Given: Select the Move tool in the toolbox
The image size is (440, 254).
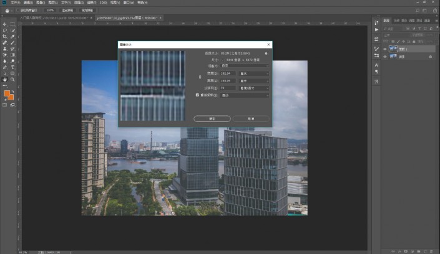Looking at the screenshot, I should pyautogui.click(x=5, y=24).
